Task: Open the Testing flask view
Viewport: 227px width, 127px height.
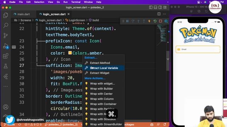Action: coord(6,66)
